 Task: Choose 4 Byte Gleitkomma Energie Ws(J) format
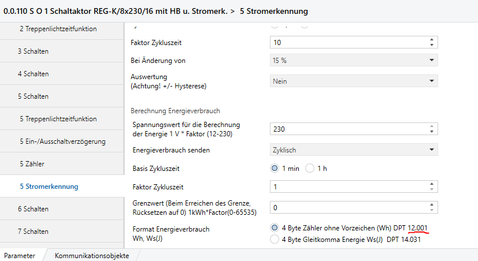click(275, 240)
